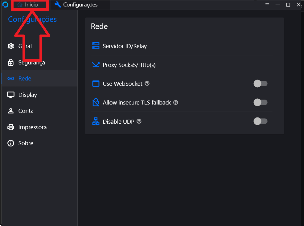Select the Impressora printer icon
This screenshot has height=226, width=304.
[11, 127]
